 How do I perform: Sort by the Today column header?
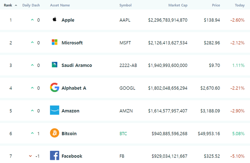240,5
